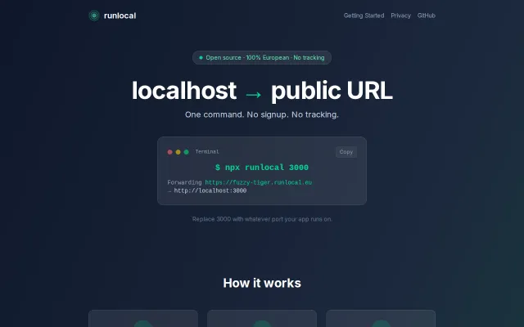Click the Terminal title label

(207, 152)
